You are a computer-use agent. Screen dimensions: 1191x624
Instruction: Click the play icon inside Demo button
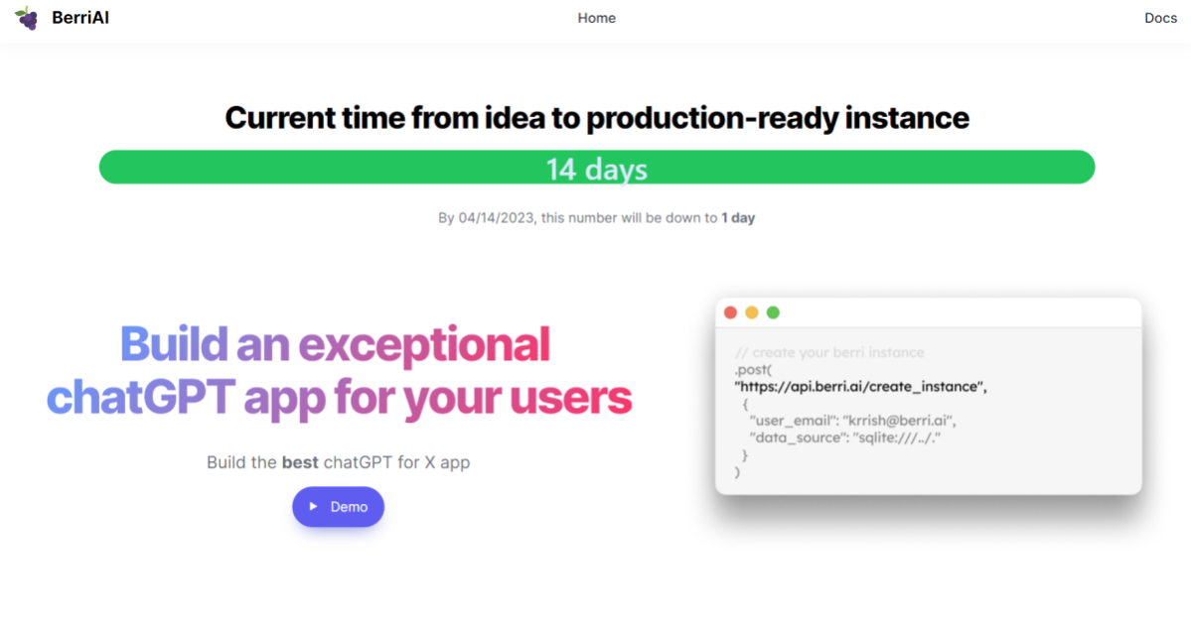pyautogui.click(x=314, y=507)
